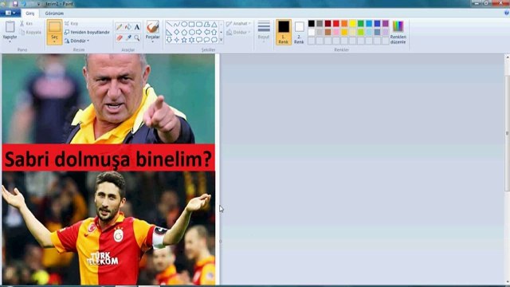Viewport: 510px width, 287px height.
Task: Pick the yellow color swatch
Action: [352, 23]
